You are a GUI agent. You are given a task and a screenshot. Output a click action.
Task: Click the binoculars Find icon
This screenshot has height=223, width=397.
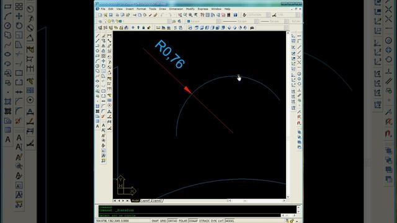click(252, 28)
